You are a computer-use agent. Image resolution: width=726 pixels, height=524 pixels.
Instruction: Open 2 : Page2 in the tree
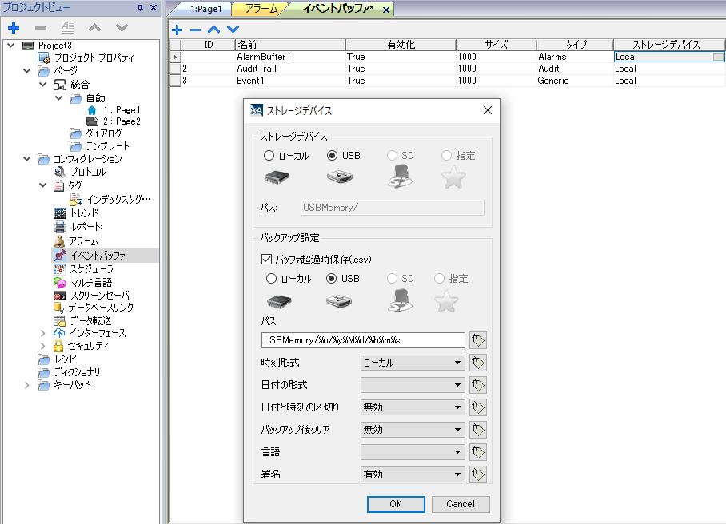114,121
